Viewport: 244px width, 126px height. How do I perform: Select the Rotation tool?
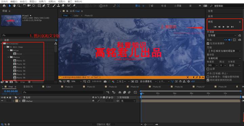click(x=24, y=6)
